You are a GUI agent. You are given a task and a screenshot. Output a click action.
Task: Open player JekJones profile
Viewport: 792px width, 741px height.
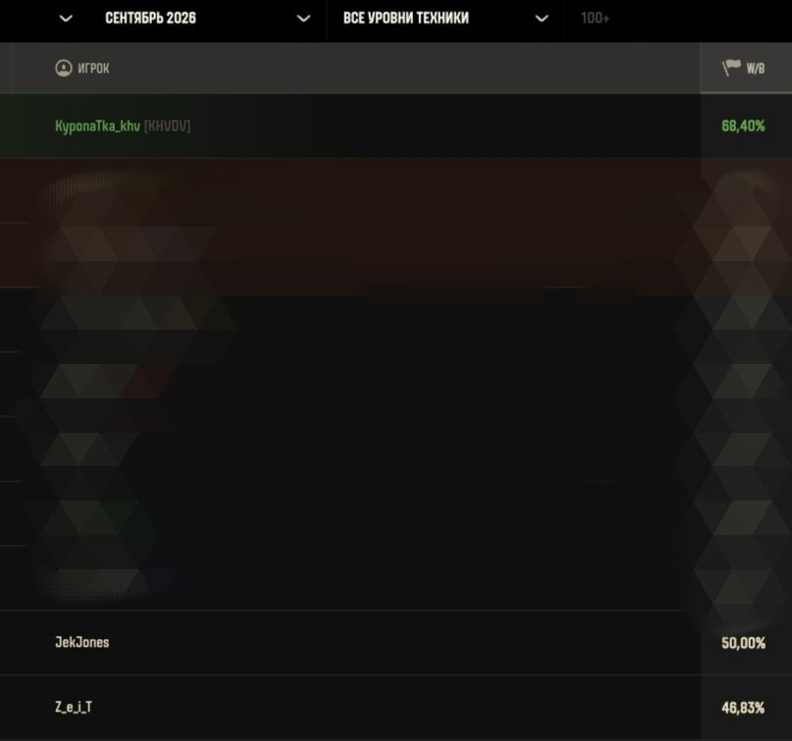pyautogui.click(x=81, y=642)
